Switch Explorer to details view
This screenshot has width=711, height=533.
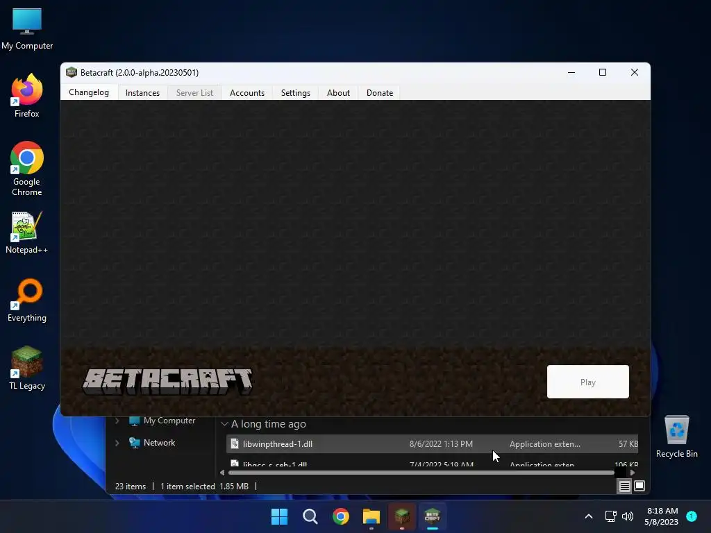(624, 487)
